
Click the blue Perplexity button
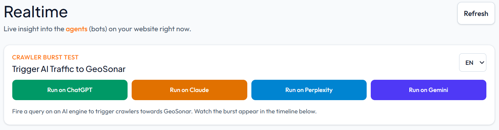[309, 90]
